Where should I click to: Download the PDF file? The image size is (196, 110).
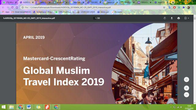point(171,18)
